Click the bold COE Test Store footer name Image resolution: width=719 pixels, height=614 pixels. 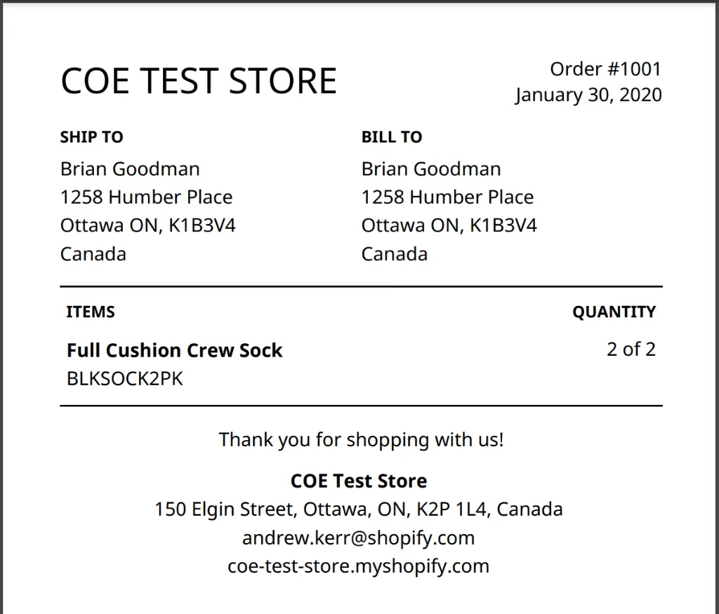pyautogui.click(x=359, y=481)
